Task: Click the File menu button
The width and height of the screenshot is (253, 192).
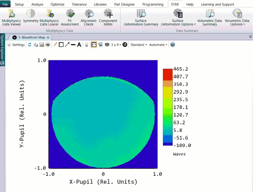Action: 5,4
